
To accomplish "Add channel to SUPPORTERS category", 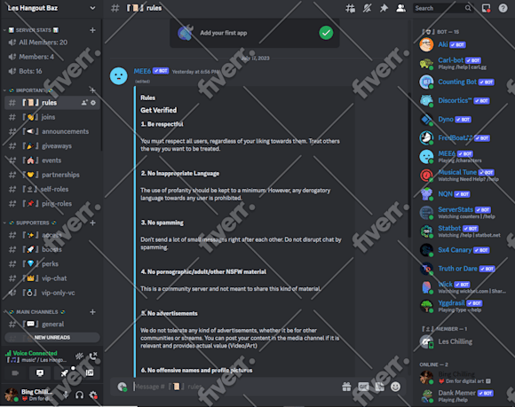I will click(92, 223).
